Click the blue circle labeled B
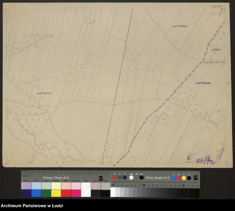The image size is (235, 211). [125, 178]
